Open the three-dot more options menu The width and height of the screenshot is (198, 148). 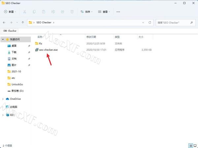[118, 12]
